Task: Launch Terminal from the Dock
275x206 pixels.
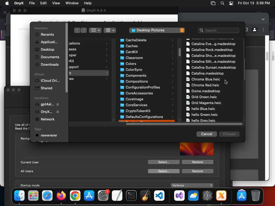Action: tap(131, 196)
